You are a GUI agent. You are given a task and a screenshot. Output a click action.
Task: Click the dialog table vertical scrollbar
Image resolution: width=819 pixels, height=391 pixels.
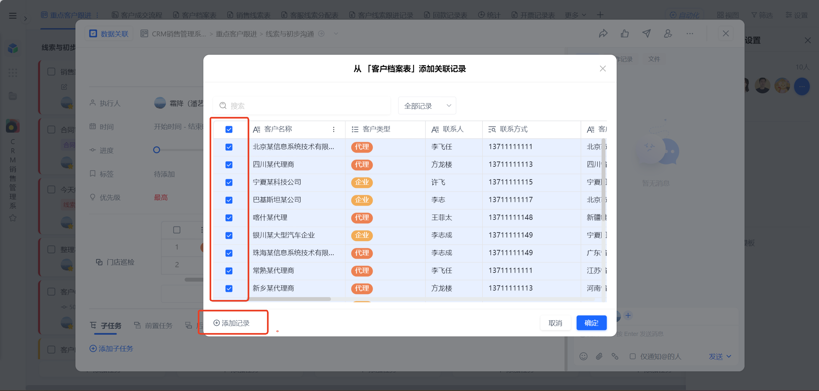click(x=603, y=179)
